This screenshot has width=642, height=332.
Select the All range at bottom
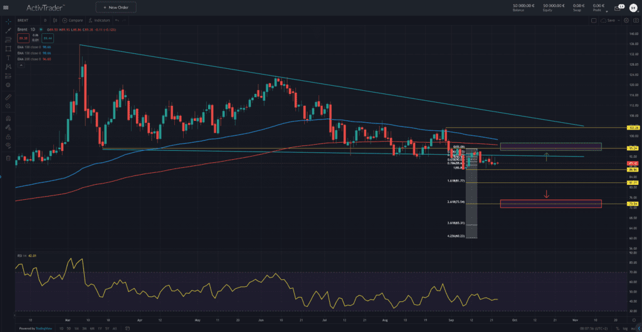[x=114, y=328]
